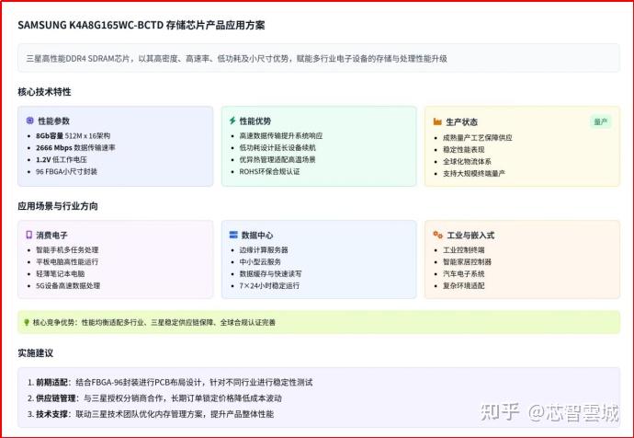This screenshot has height=438, width=634.
Task: Select the 技术支撑 recommendation line
Action: click(x=151, y=414)
